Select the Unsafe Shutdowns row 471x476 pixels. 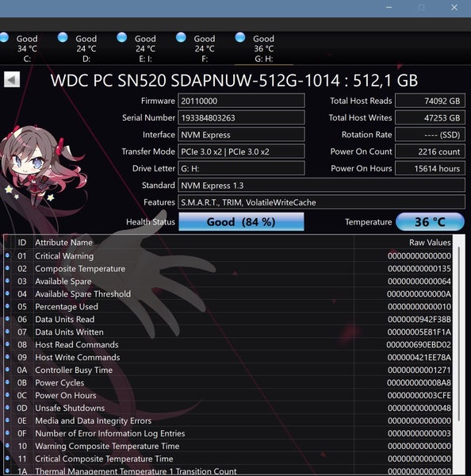click(x=228, y=408)
